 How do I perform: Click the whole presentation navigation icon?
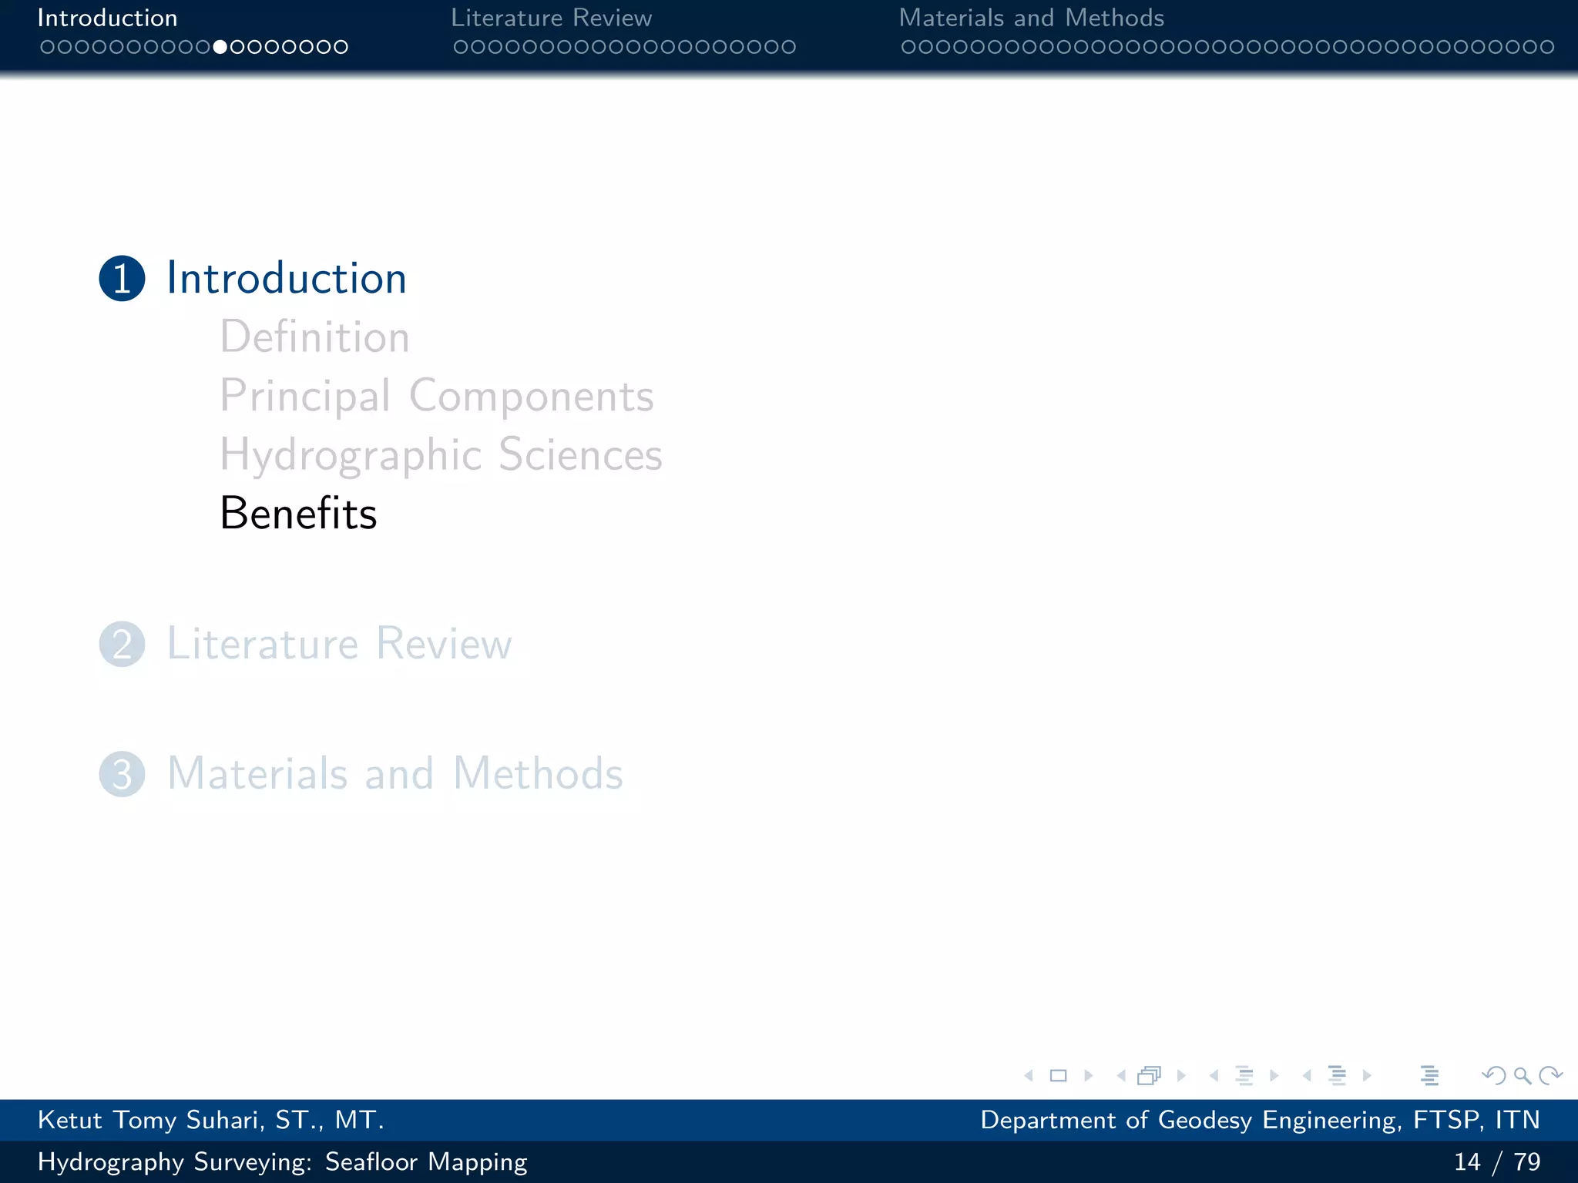[1430, 1075]
